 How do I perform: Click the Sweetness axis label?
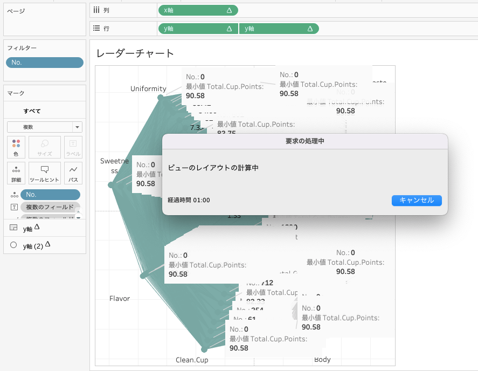(115, 166)
